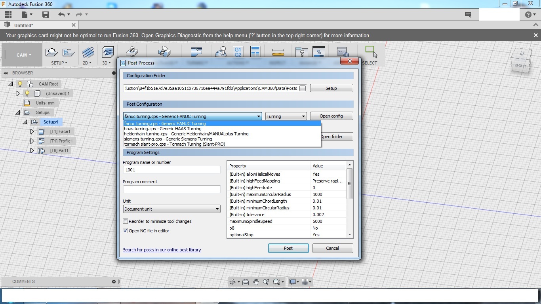Open the Turning filter dropdown
Screen dimensions: 541x304
(x=286, y=116)
